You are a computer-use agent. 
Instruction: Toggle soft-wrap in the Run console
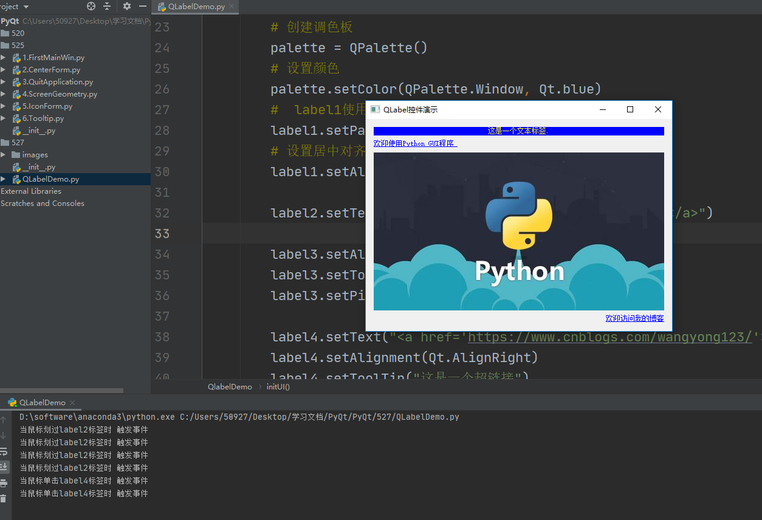point(4,451)
